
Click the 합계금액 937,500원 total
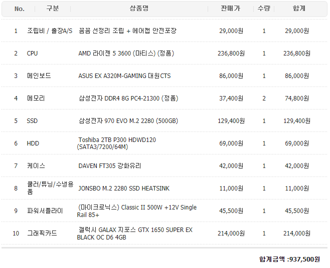tap(289, 259)
